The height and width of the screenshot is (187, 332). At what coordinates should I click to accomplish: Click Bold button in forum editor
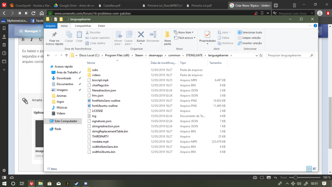point(23,39)
